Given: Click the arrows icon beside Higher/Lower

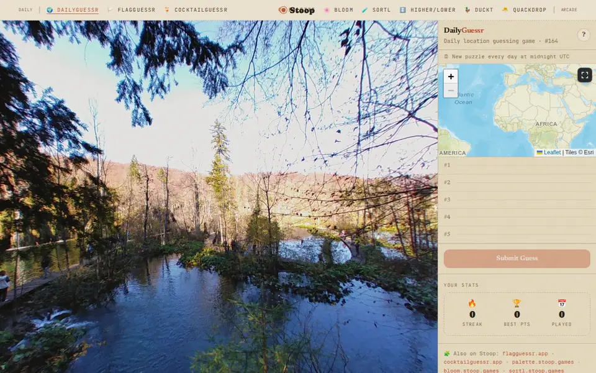Looking at the screenshot, I should [403, 10].
